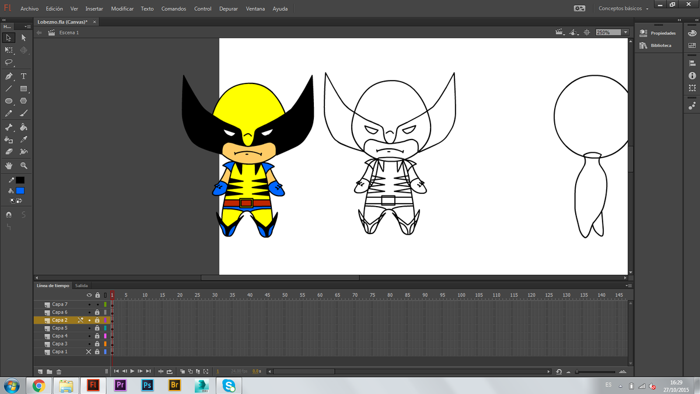Select the Lasso tool
This screenshot has height=394, width=700.
[x=9, y=62]
